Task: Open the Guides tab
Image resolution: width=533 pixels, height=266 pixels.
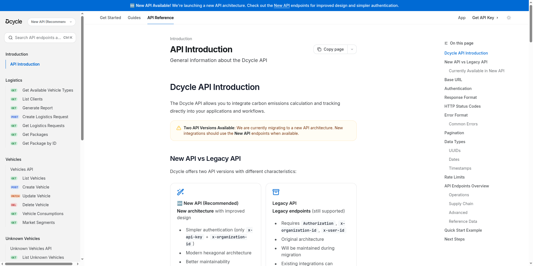Action: tap(134, 18)
